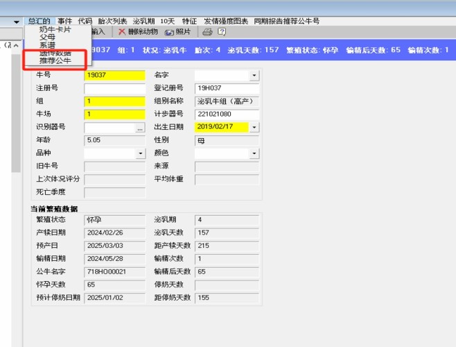Click the 牛号 input field showing 19037

pos(114,76)
